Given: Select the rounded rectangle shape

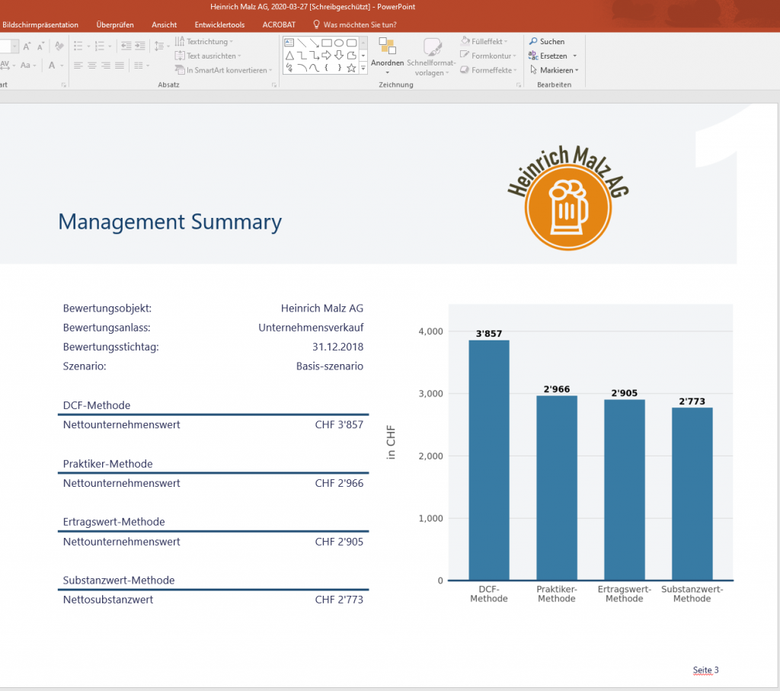Looking at the screenshot, I should [351, 43].
